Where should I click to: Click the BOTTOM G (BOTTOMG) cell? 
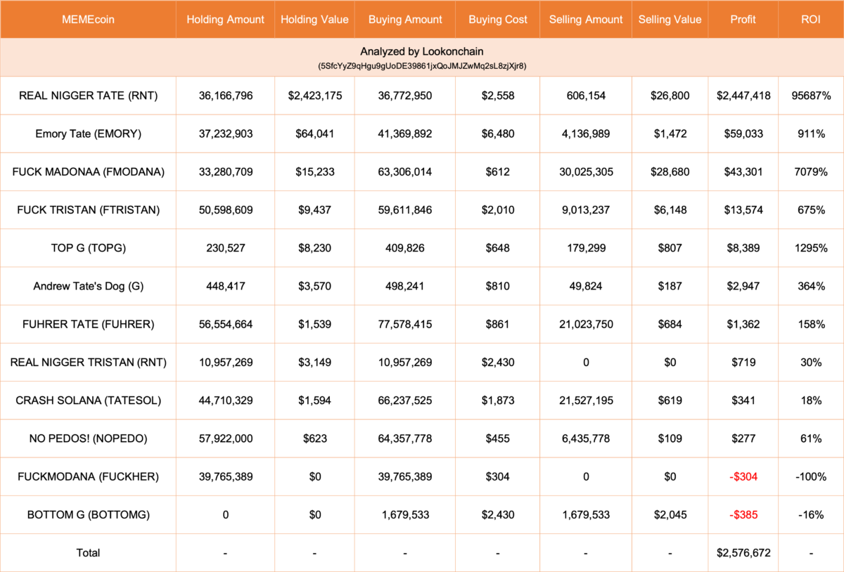[x=88, y=515]
